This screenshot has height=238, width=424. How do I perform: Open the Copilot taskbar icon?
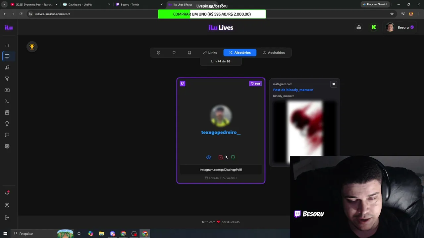point(90,234)
